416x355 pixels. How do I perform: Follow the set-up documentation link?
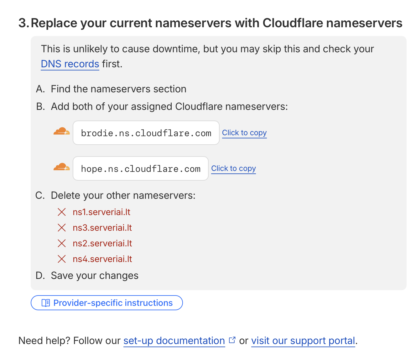click(x=174, y=341)
